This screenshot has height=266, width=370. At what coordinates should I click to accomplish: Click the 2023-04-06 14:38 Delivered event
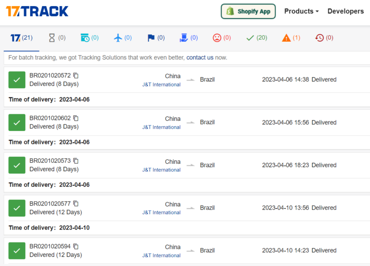click(x=299, y=80)
